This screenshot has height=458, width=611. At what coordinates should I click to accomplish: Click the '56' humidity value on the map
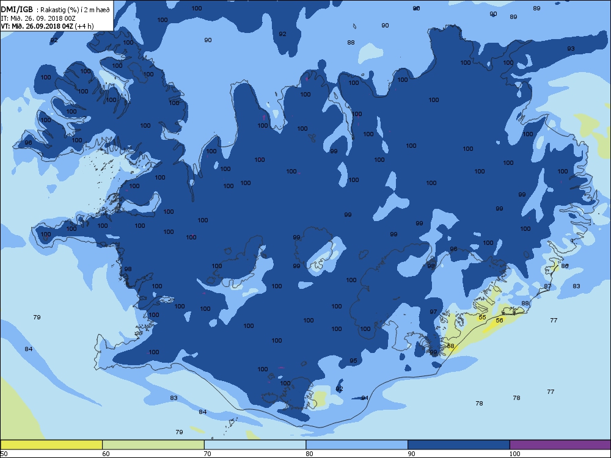(499, 320)
